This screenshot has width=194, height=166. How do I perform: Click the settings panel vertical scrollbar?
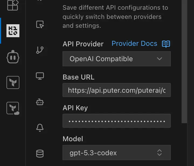coord(184,61)
